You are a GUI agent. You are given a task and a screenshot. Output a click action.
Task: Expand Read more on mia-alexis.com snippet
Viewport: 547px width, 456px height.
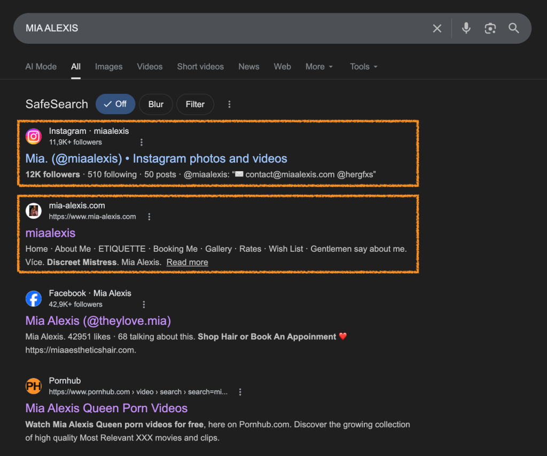(x=187, y=262)
